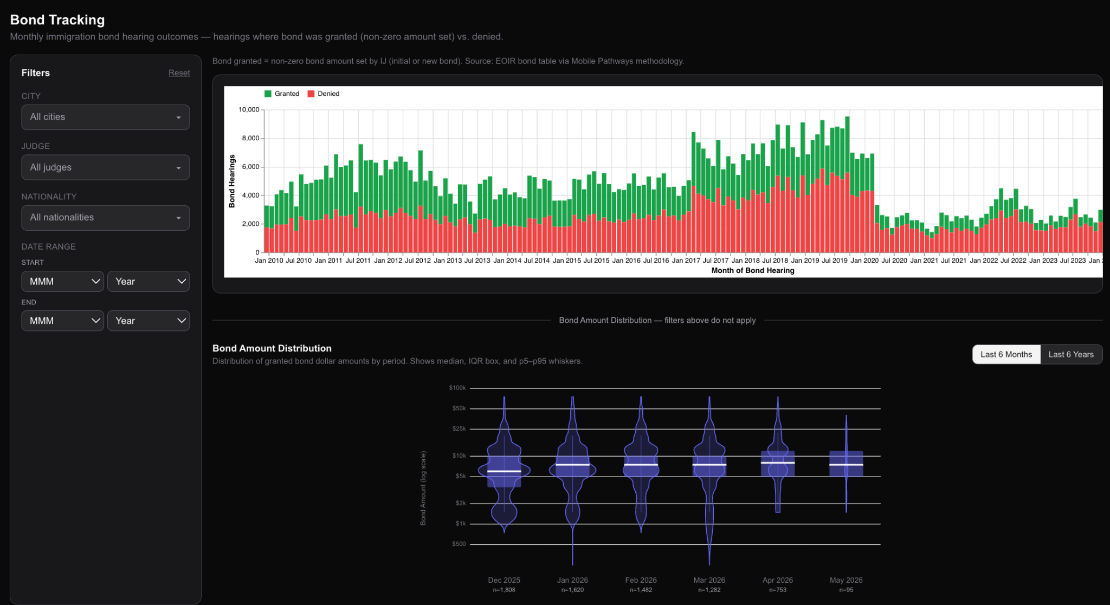This screenshot has height=605, width=1110.
Task: Toggle the red Denied legend swatch
Action: [x=311, y=94]
